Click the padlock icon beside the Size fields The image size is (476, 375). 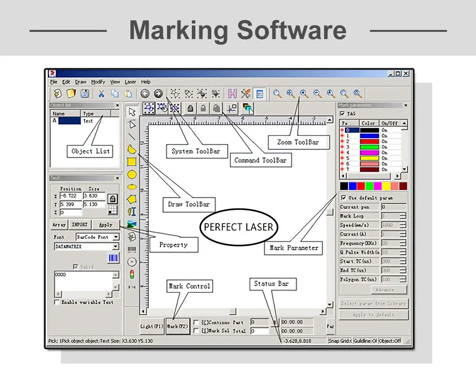(x=113, y=199)
